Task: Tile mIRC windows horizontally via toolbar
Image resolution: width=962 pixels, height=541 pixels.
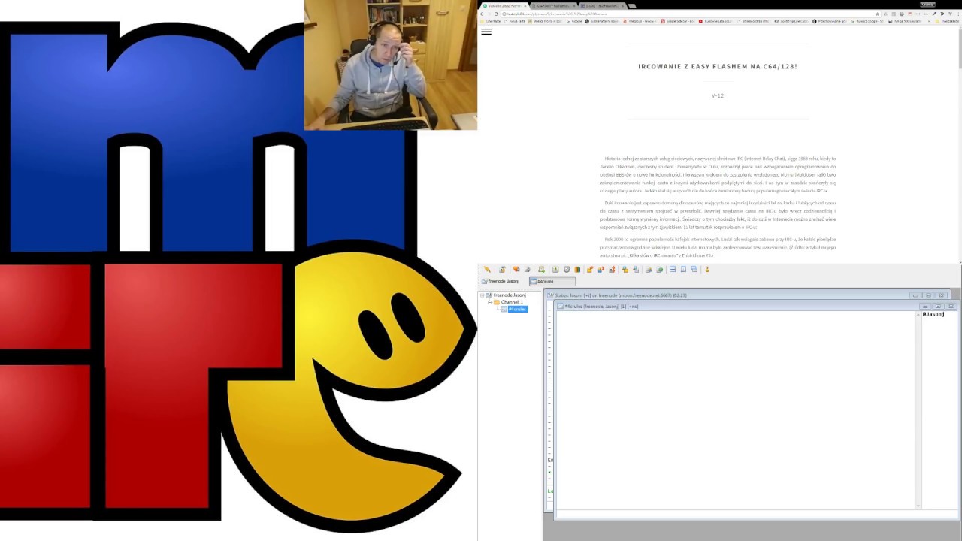Action: 673,269
